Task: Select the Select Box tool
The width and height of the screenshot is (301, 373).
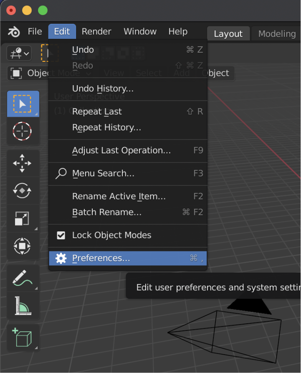Action: pyautogui.click(x=23, y=104)
